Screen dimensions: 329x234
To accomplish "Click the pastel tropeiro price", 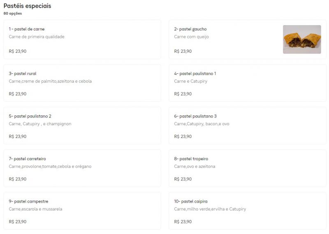I will pyautogui.click(x=183, y=179).
